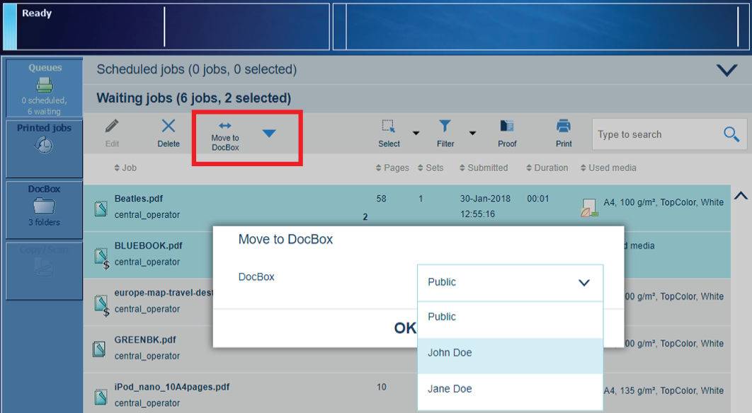Viewport: 752px width, 413px height.
Task: Open the DocBox tab with 3 folders
Action: click(44, 206)
